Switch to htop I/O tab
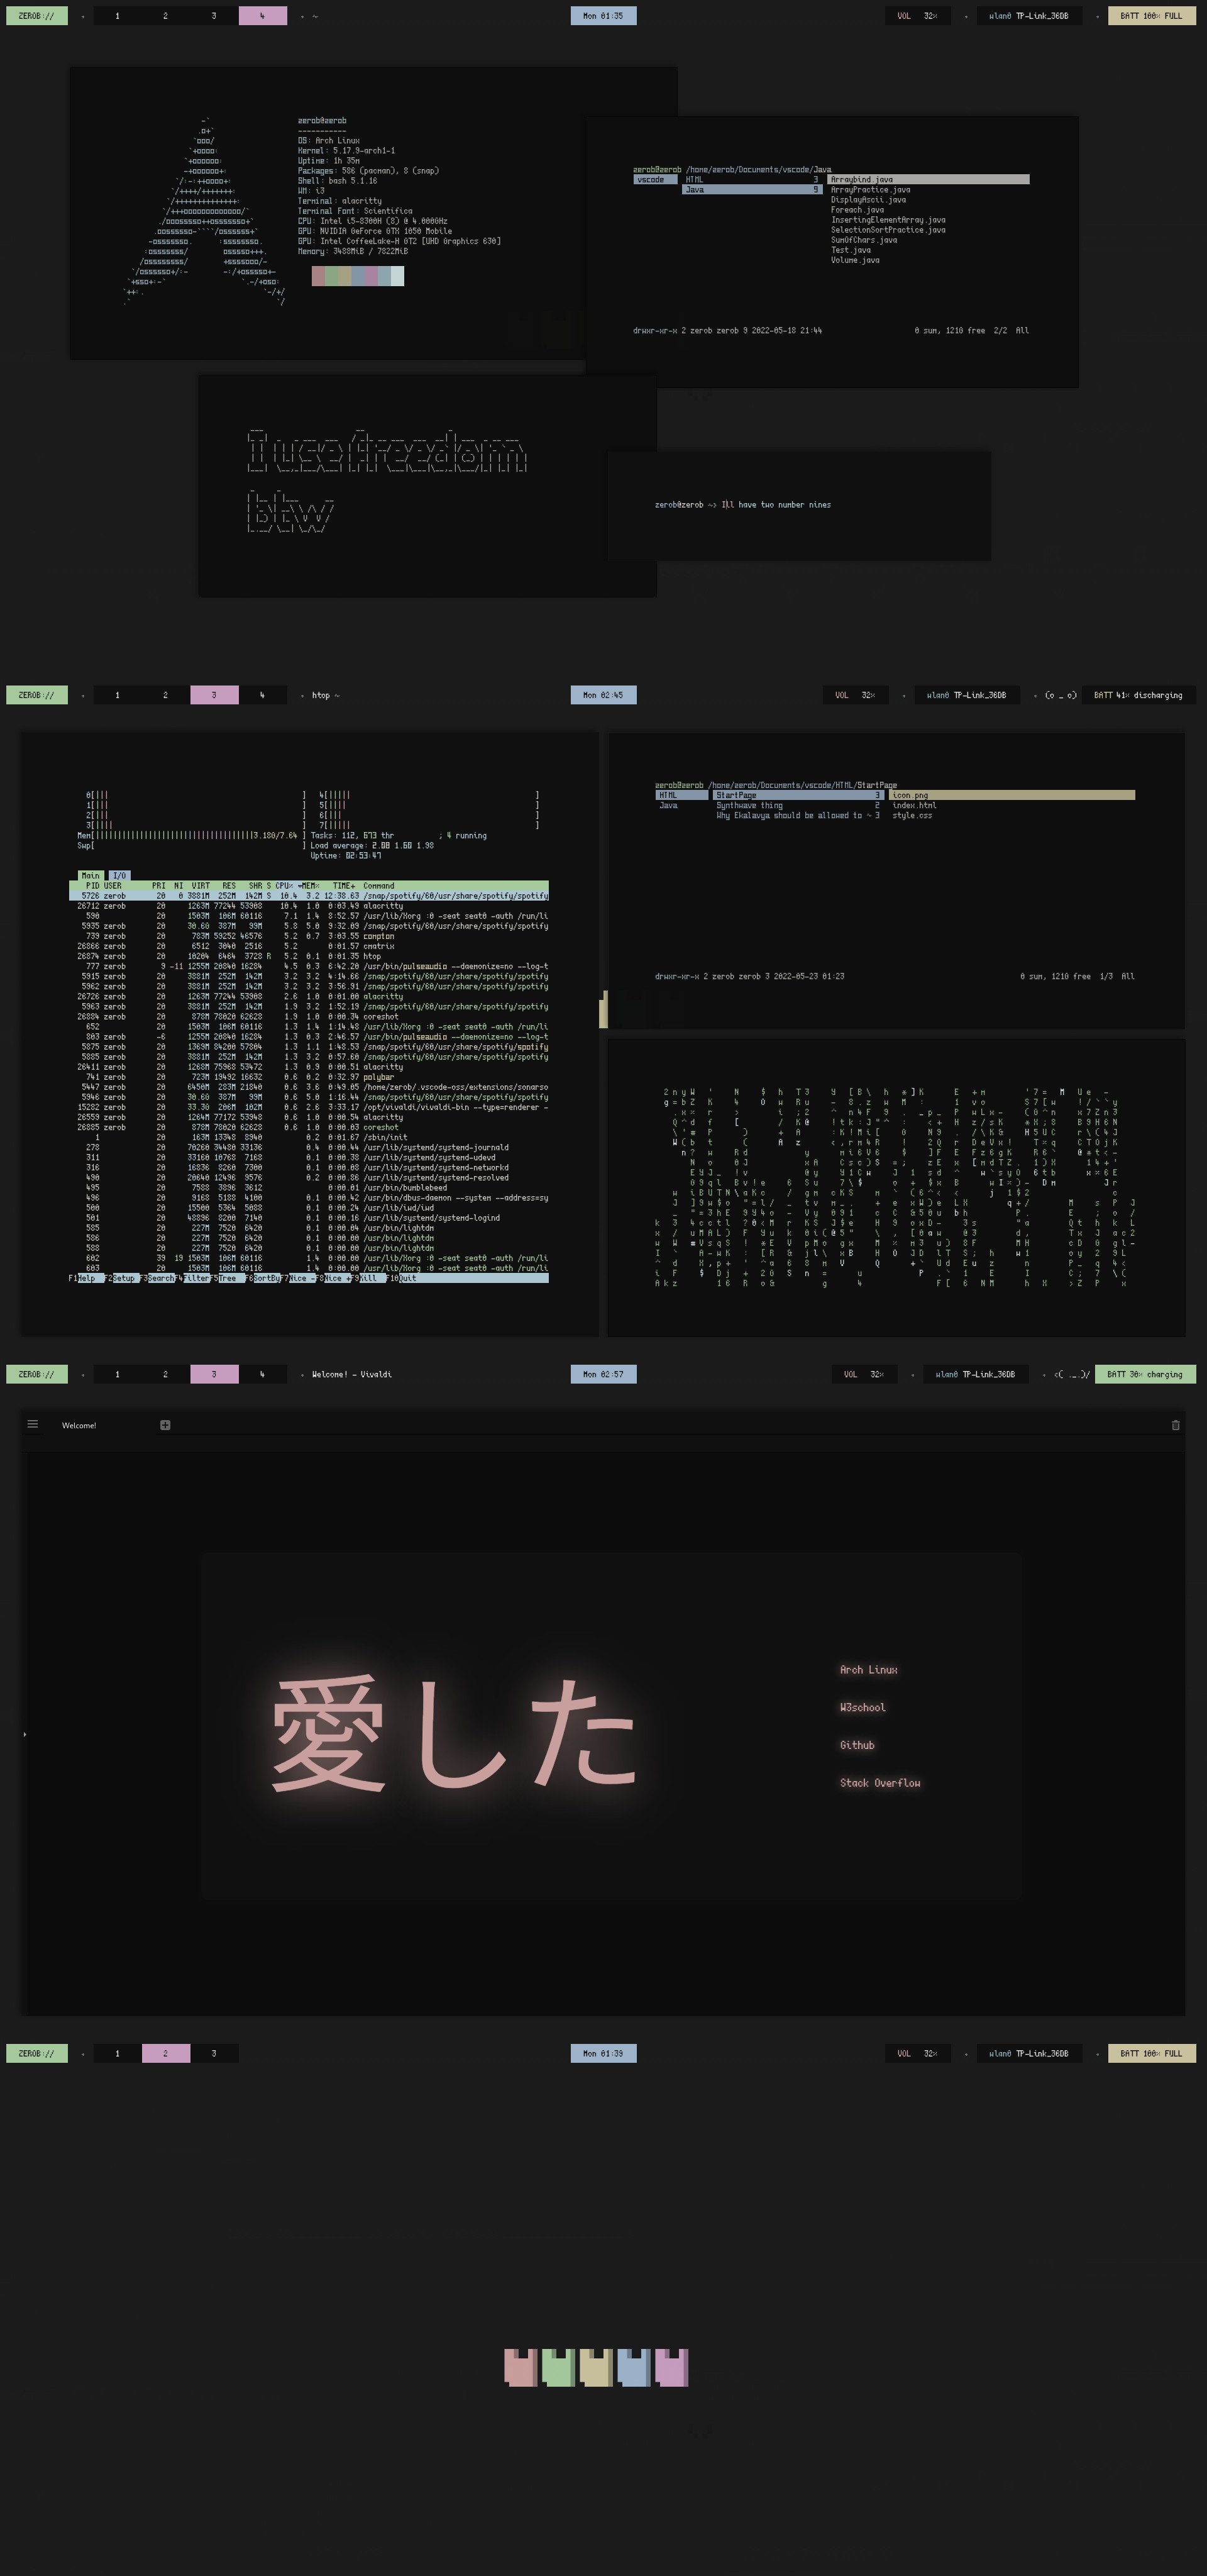The height and width of the screenshot is (2576, 1207). click(x=119, y=875)
